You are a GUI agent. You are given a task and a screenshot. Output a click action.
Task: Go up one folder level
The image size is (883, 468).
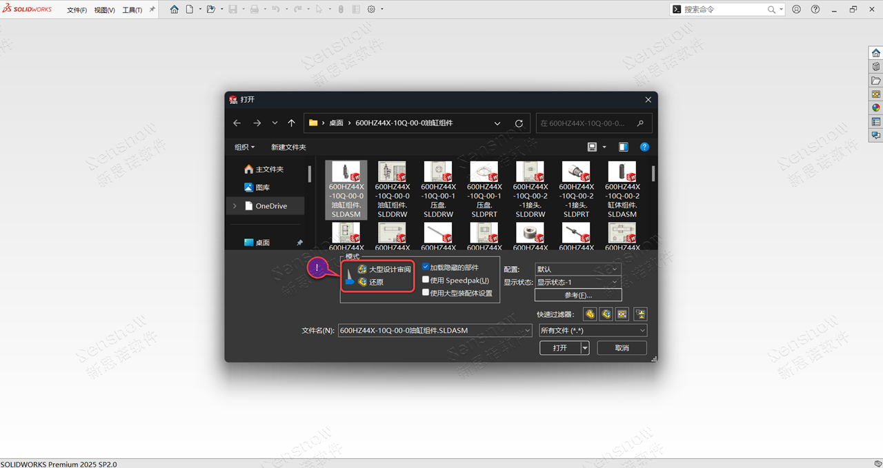coord(292,123)
